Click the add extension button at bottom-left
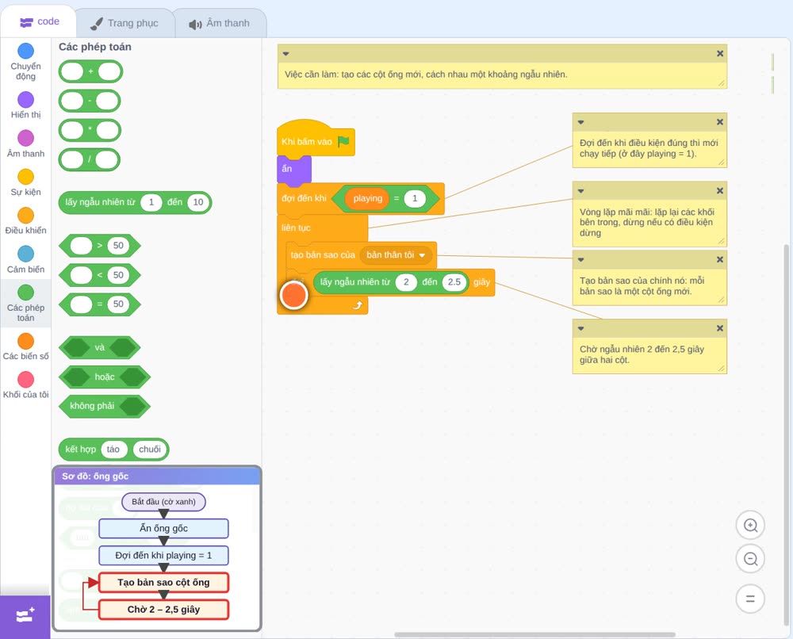 pyautogui.click(x=25, y=616)
